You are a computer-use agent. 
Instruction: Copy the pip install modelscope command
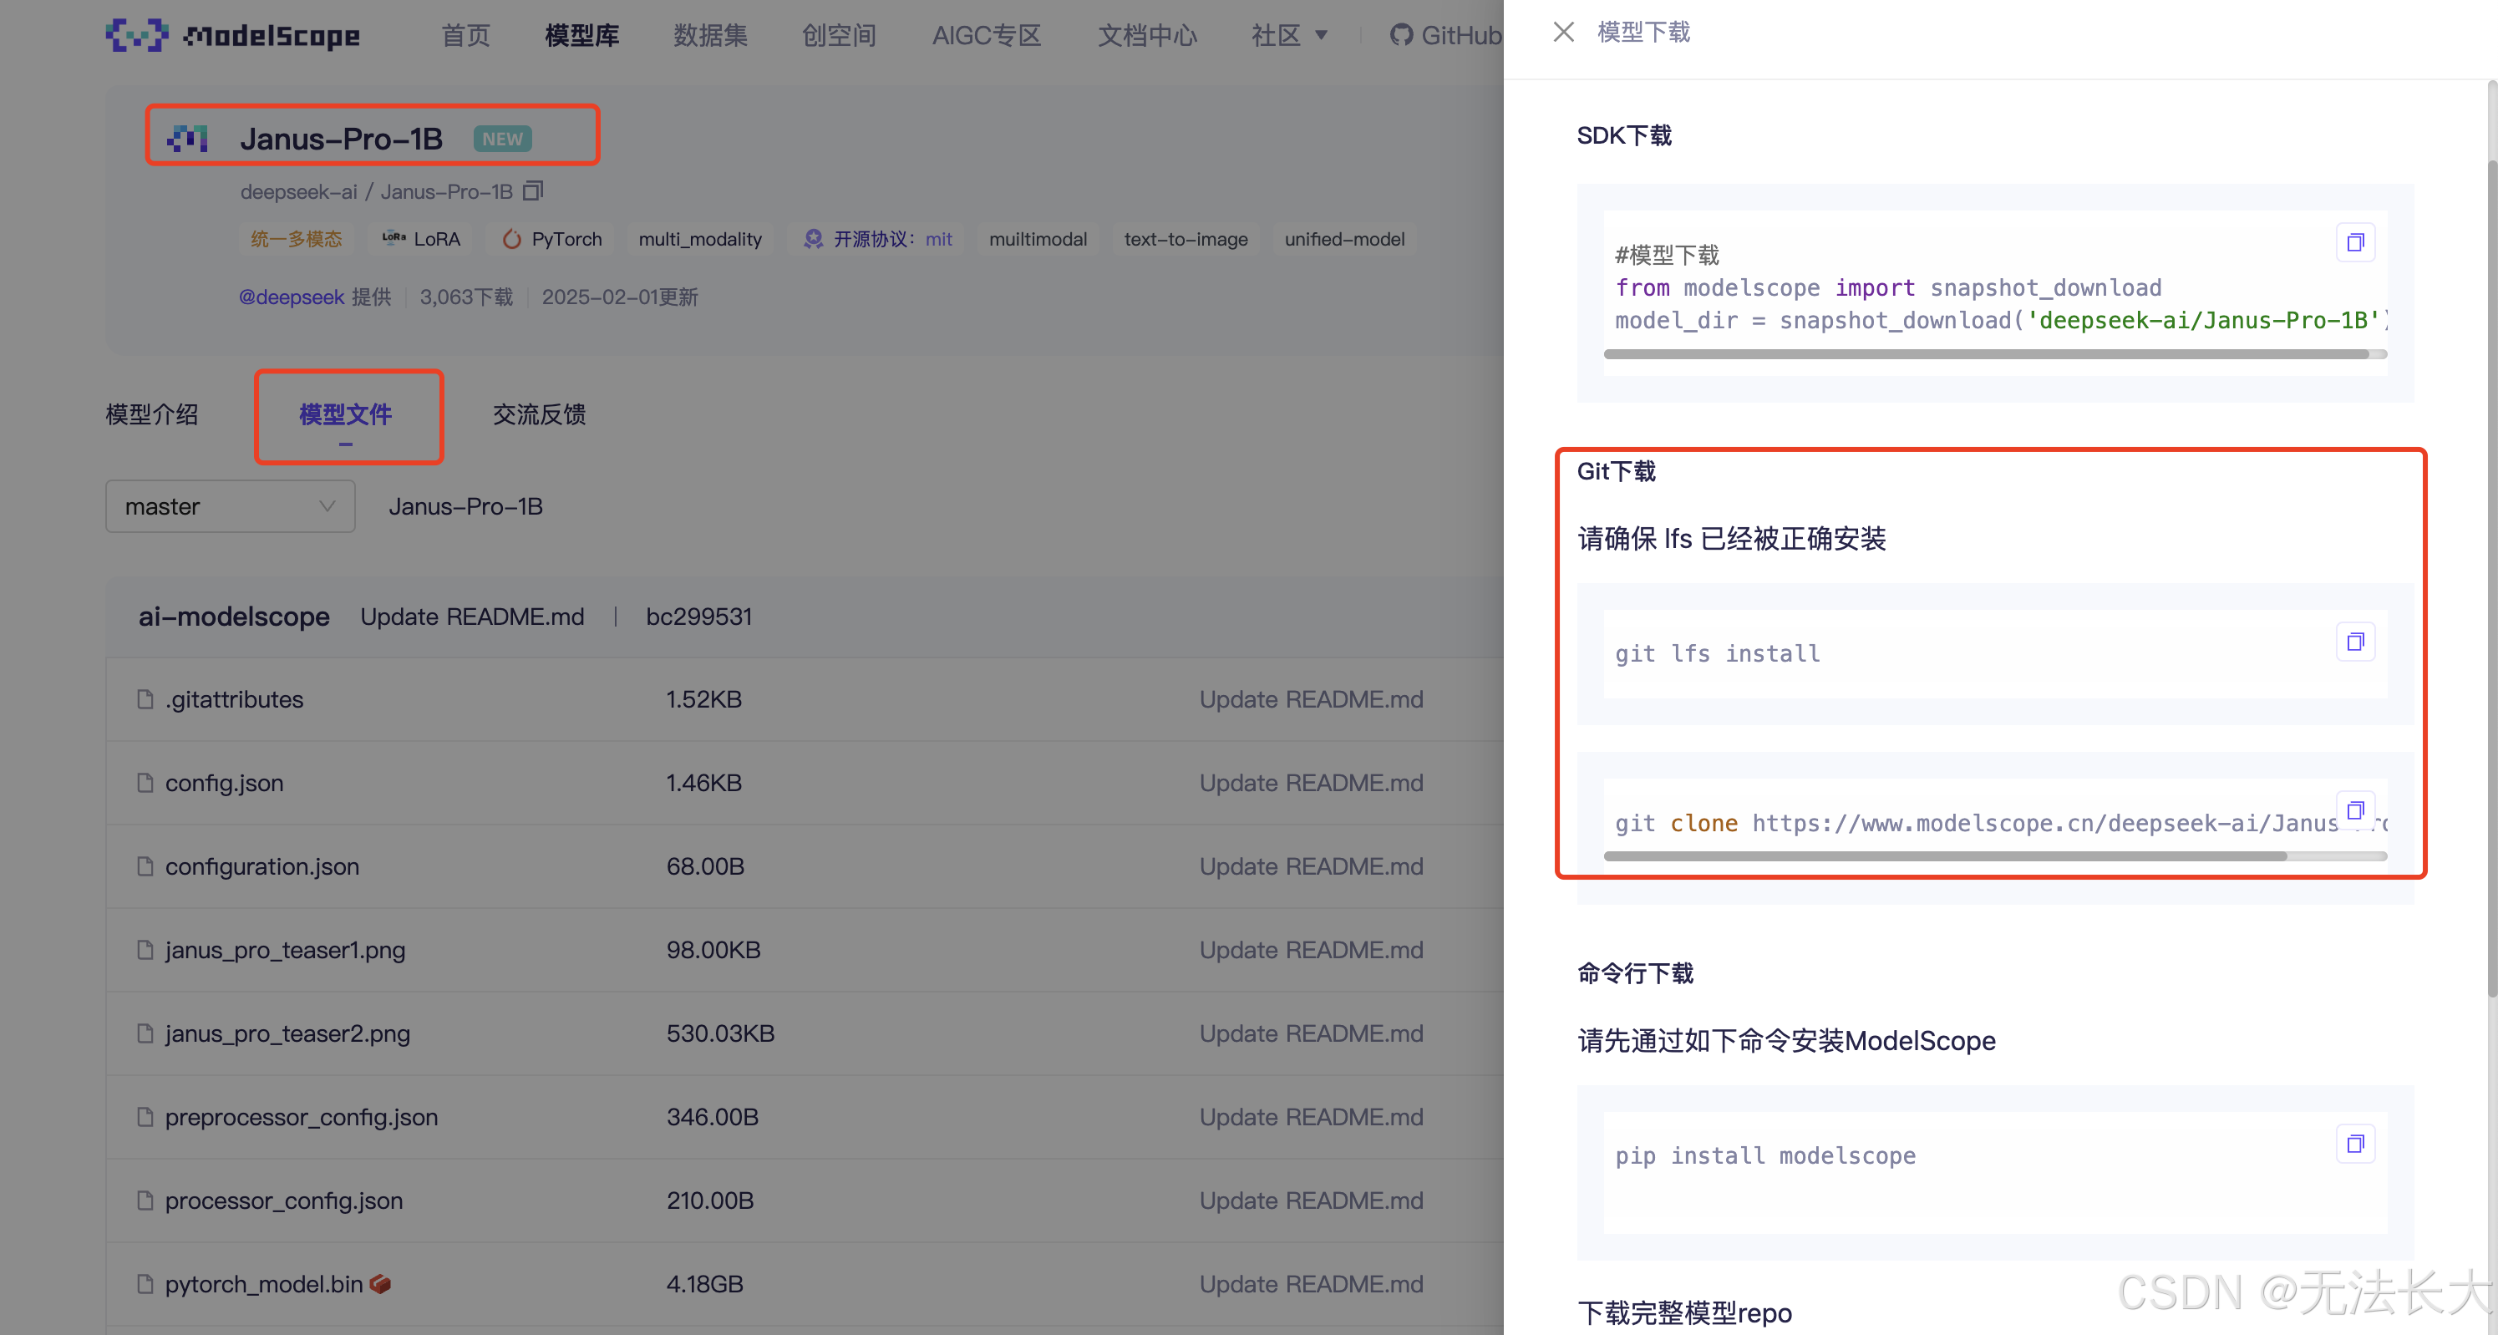(x=2354, y=1144)
